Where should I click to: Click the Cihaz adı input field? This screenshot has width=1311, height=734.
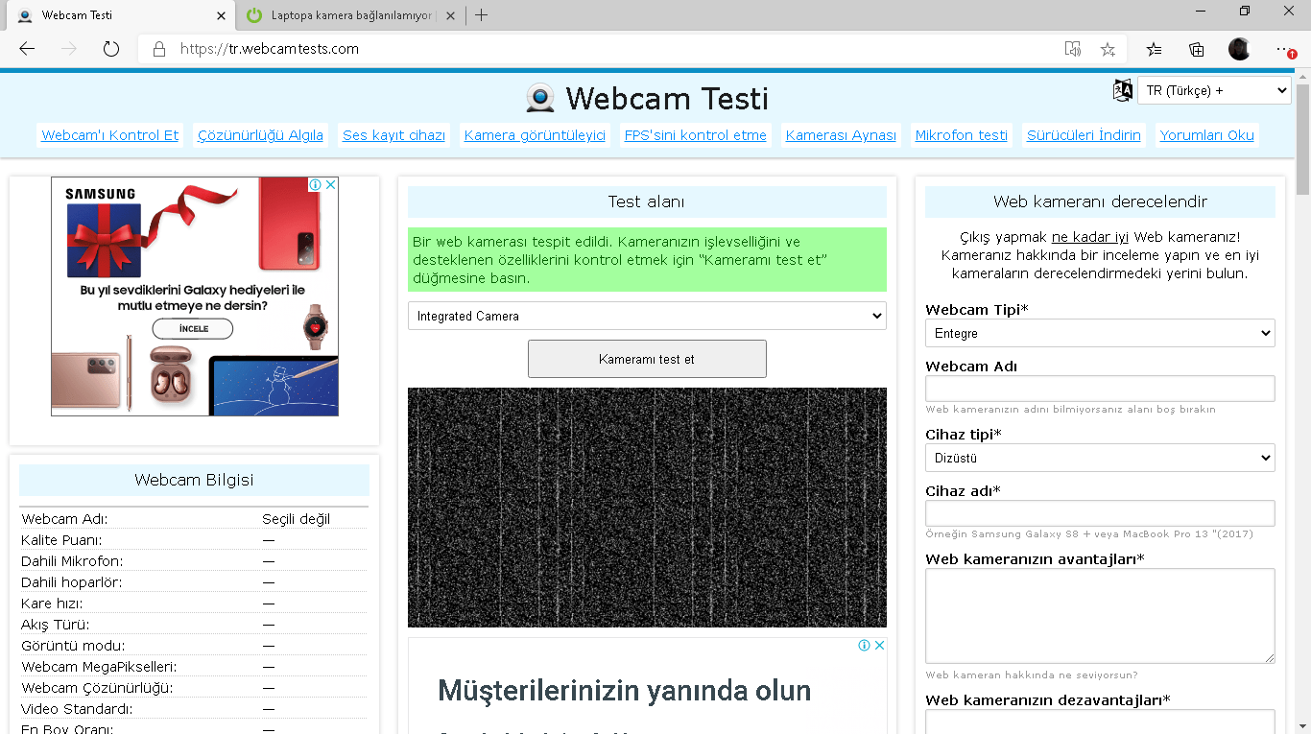[1100, 513]
